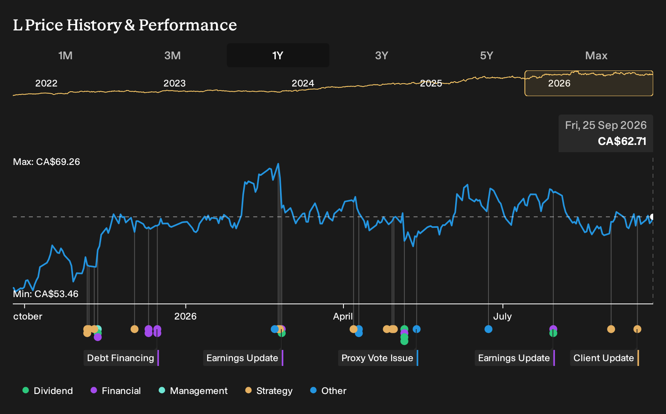The height and width of the screenshot is (414, 666).
Task: Switch to the 3Y time range tab
Action: 381,55
